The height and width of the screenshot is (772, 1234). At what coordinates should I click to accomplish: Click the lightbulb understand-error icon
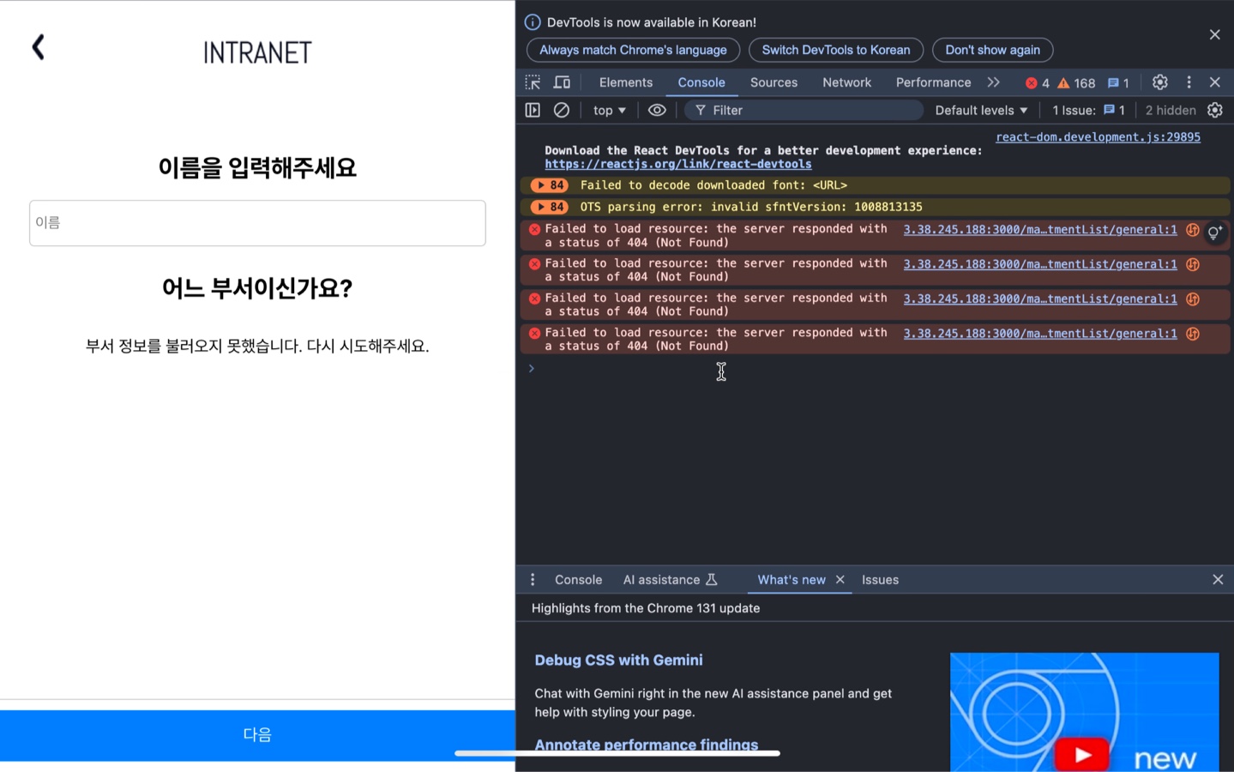click(x=1214, y=232)
